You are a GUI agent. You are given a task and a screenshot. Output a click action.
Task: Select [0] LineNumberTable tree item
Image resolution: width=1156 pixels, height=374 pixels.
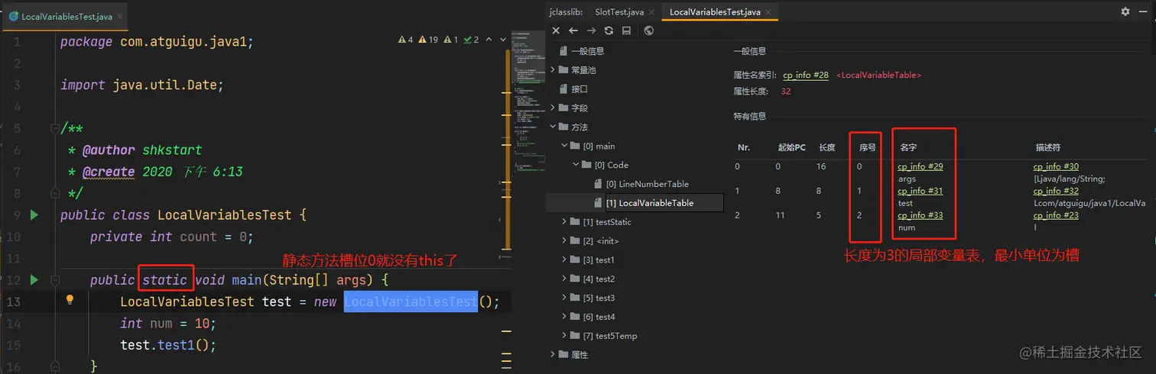click(x=647, y=184)
